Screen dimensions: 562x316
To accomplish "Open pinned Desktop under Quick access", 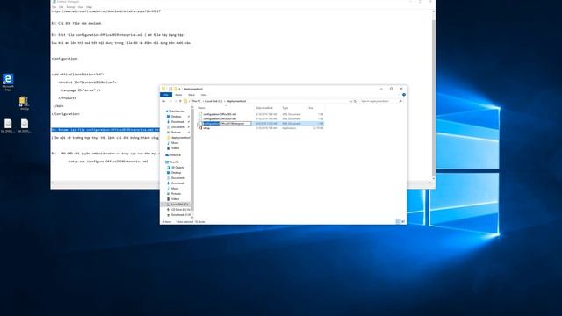I will click(176, 117).
